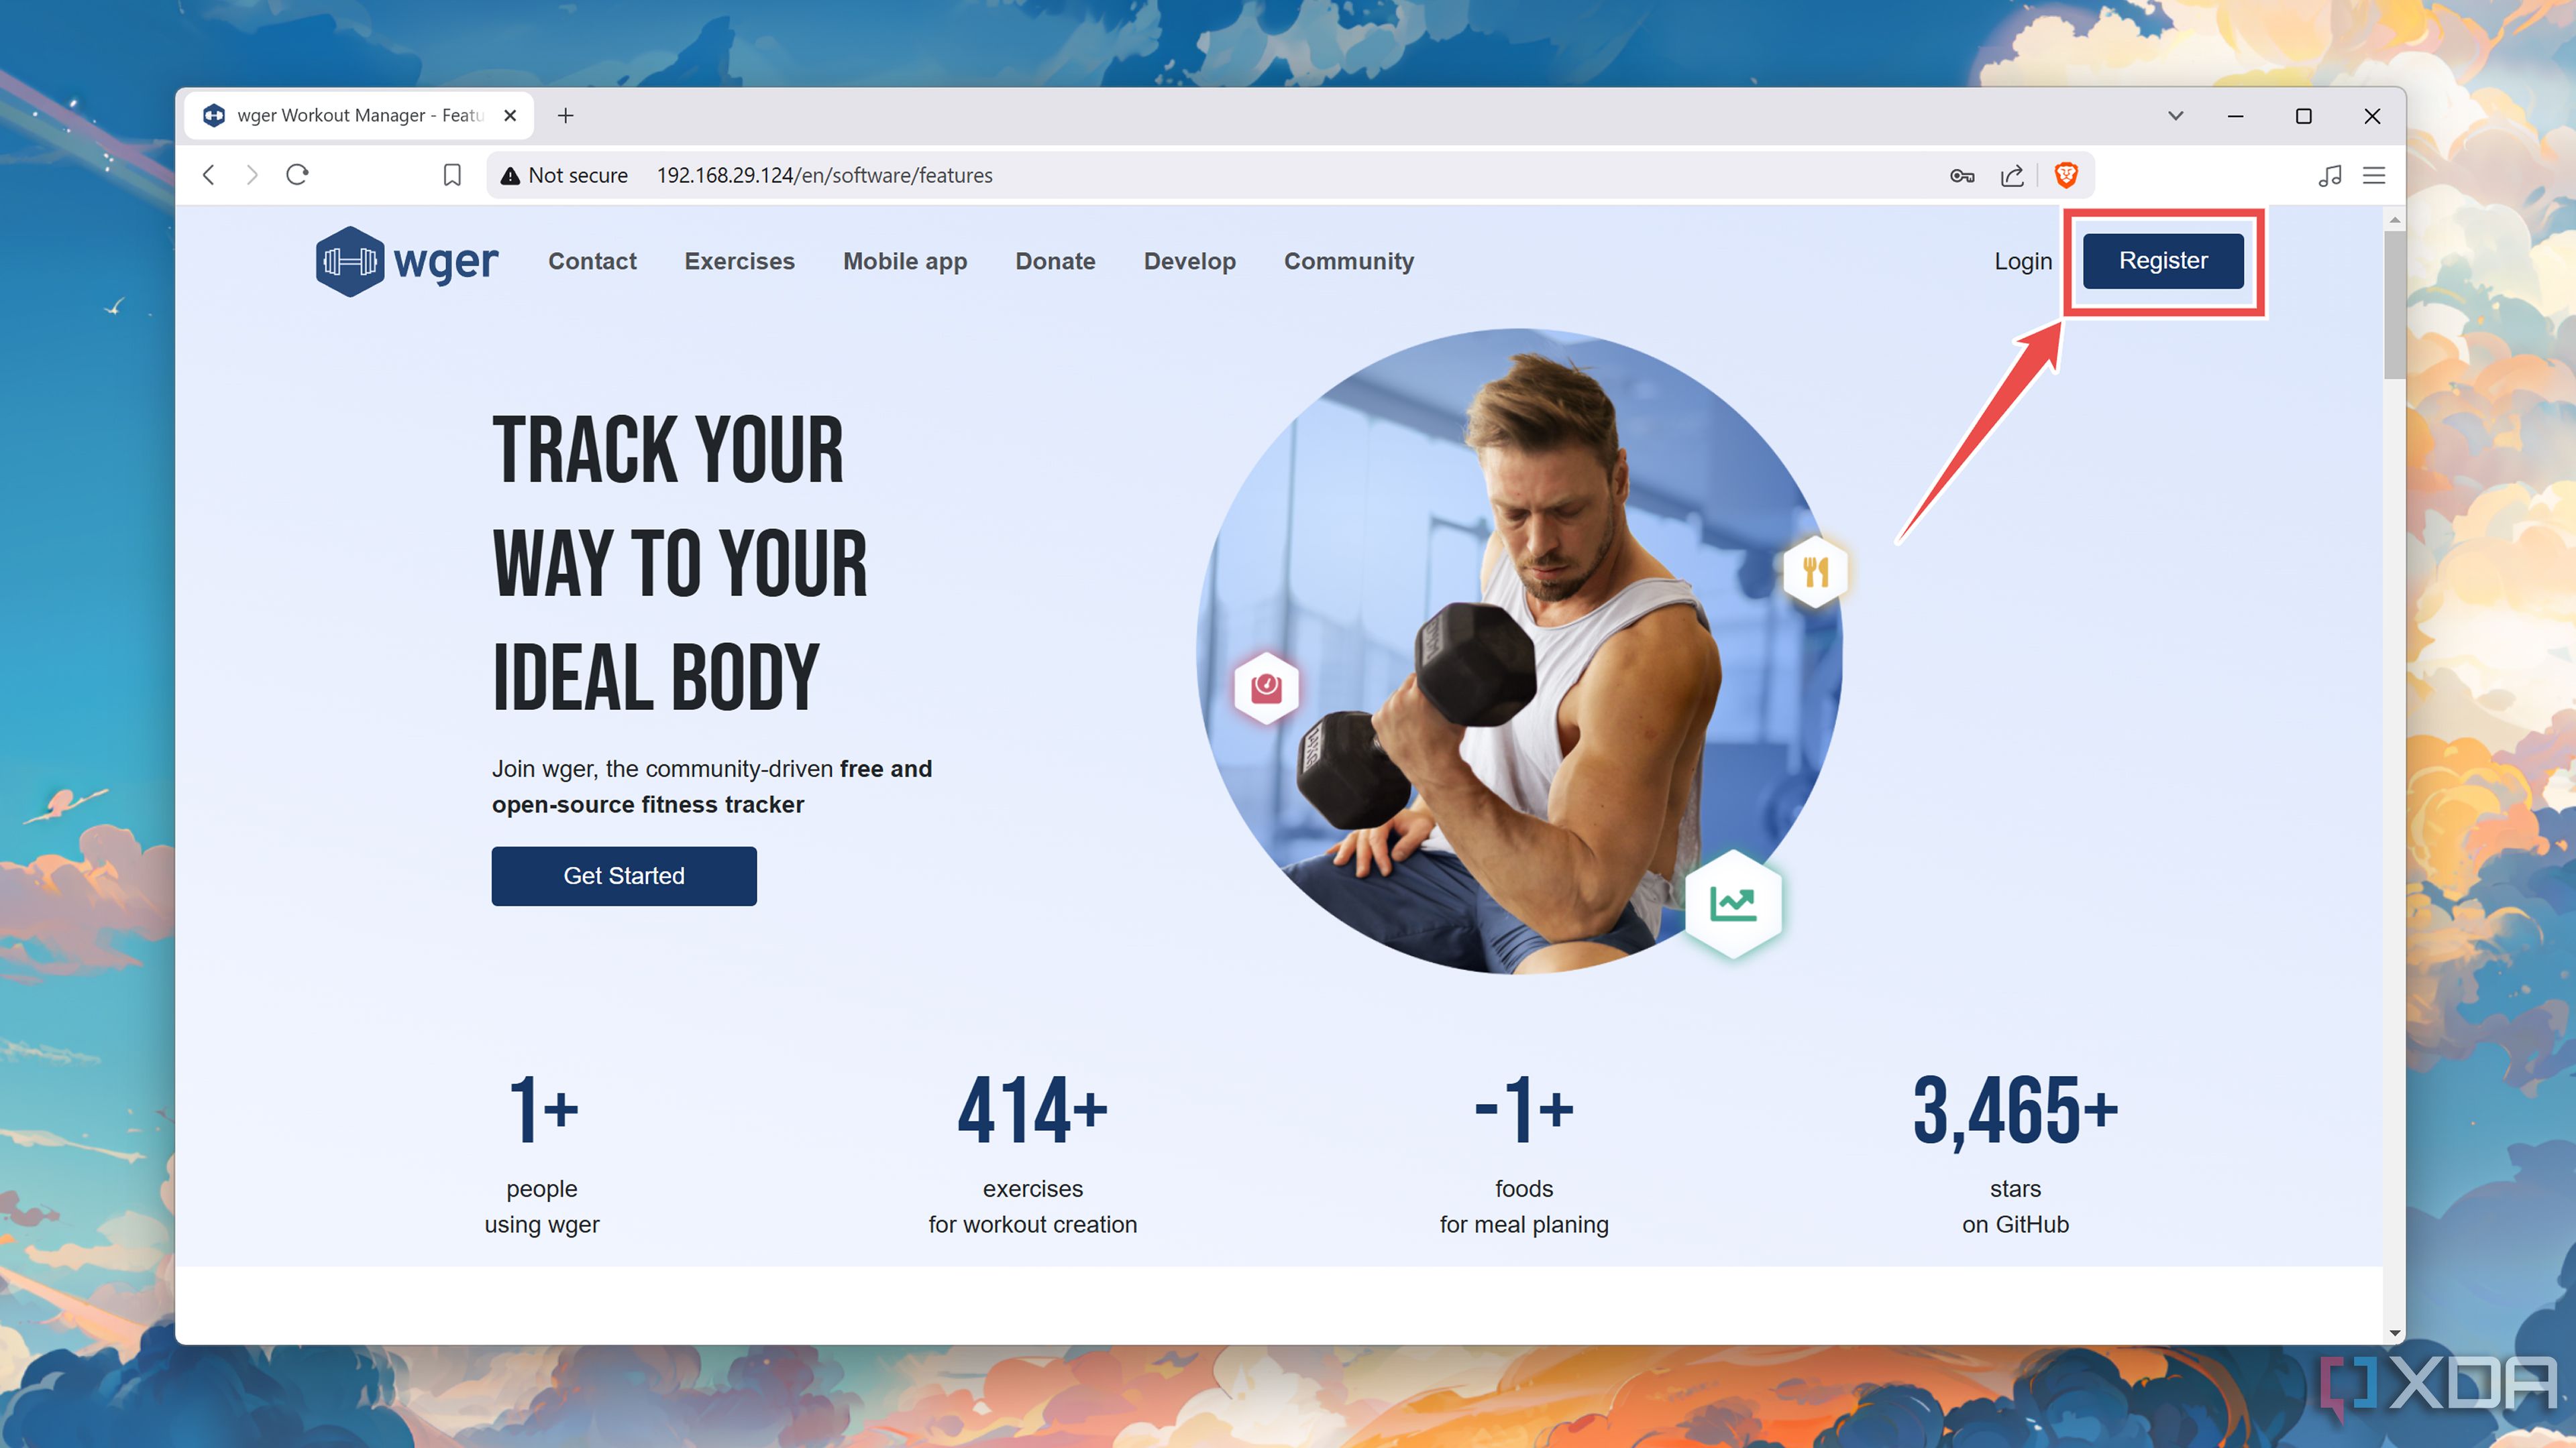Screen dimensions: 2576x1448
Task: Click the Login link
Action: click(2024, 260)
